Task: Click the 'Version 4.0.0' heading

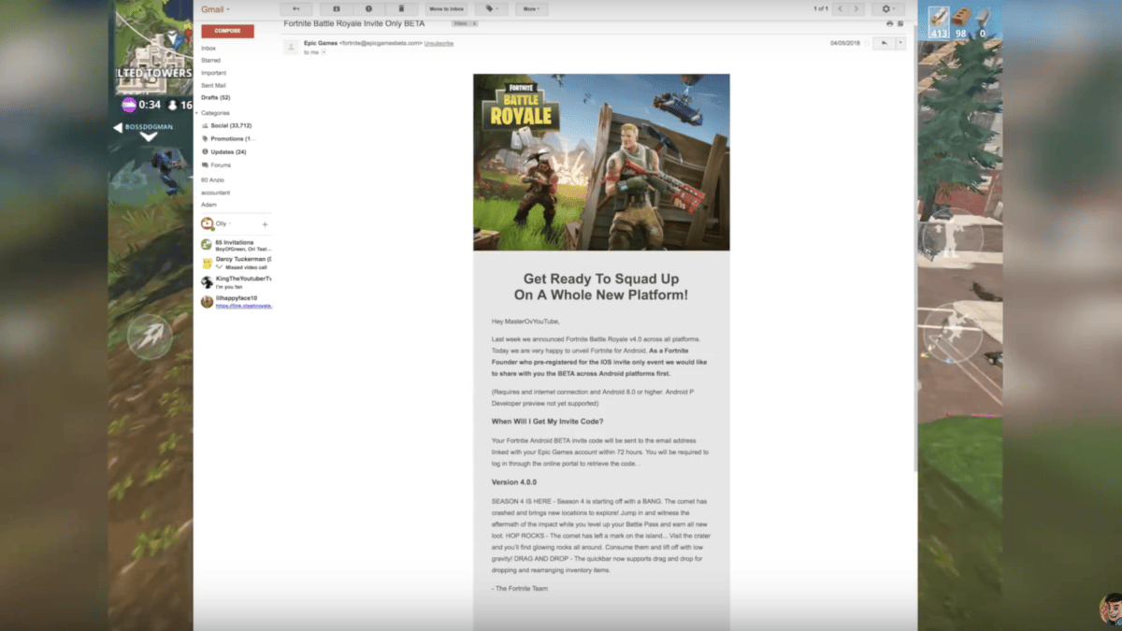Action: click(x=514, y=482)
